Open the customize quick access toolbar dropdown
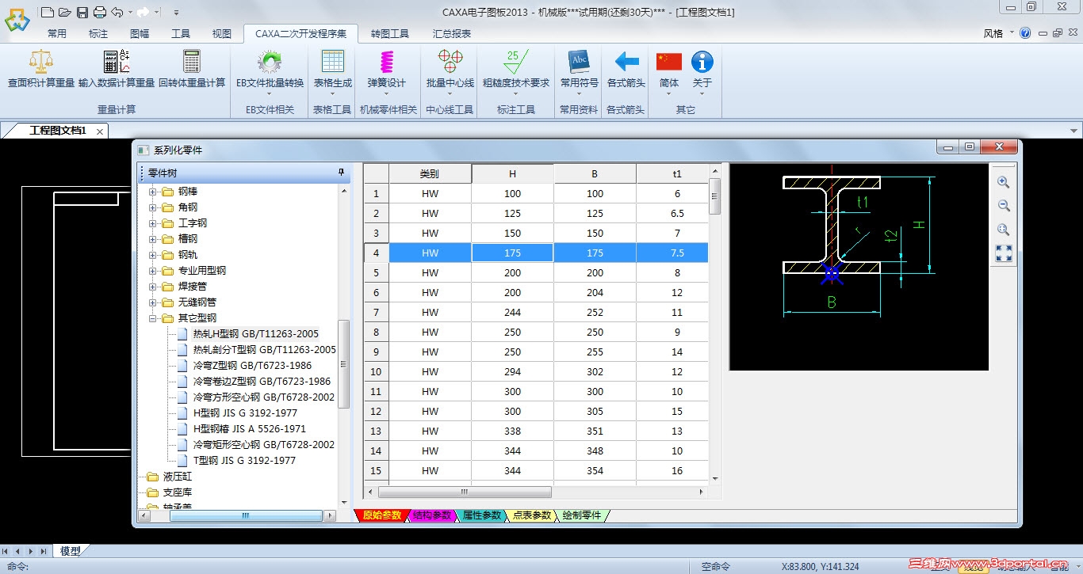The height and width of the screenshot is (574, 1083). tap(176, 12)
